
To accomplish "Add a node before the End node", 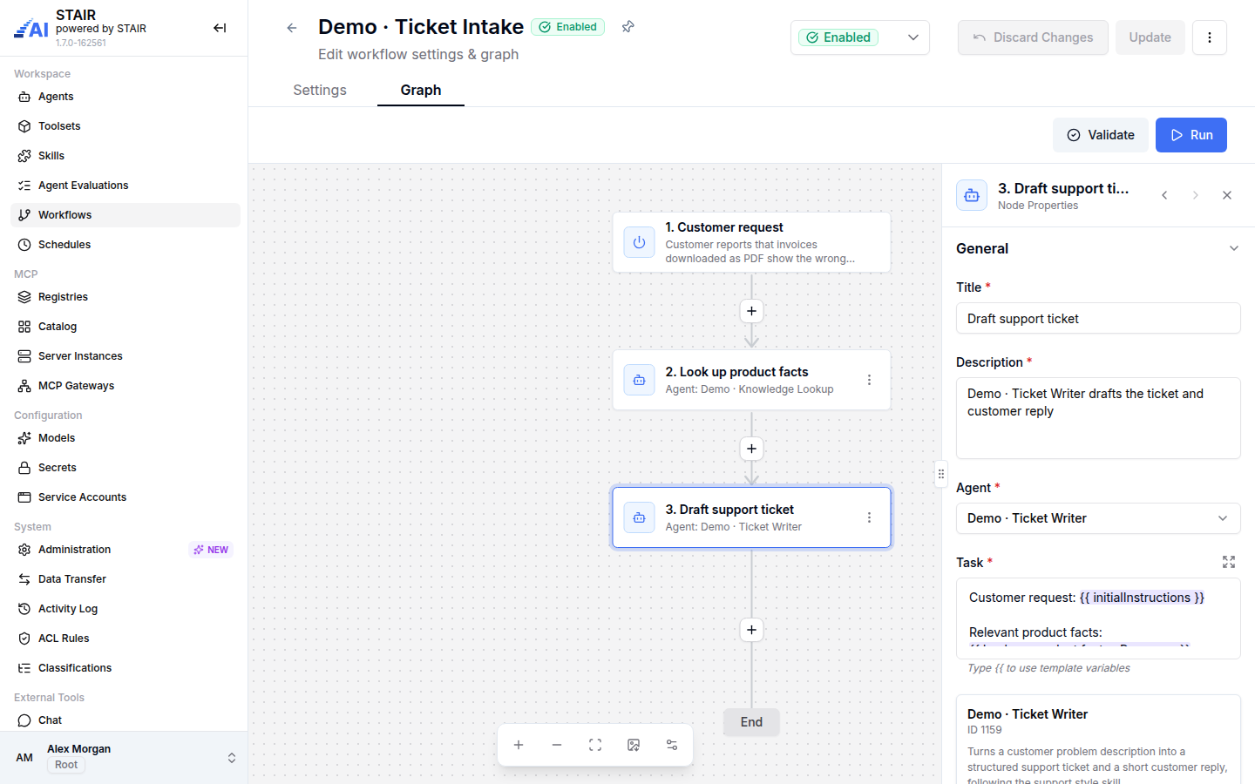I will tap(751, 630).
